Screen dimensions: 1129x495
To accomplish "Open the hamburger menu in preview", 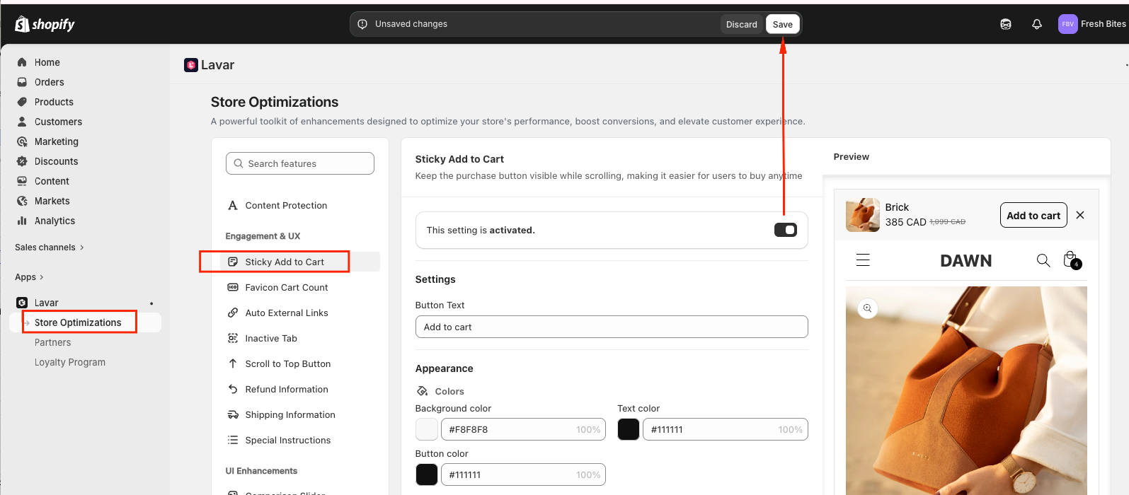I will [863, 260].
